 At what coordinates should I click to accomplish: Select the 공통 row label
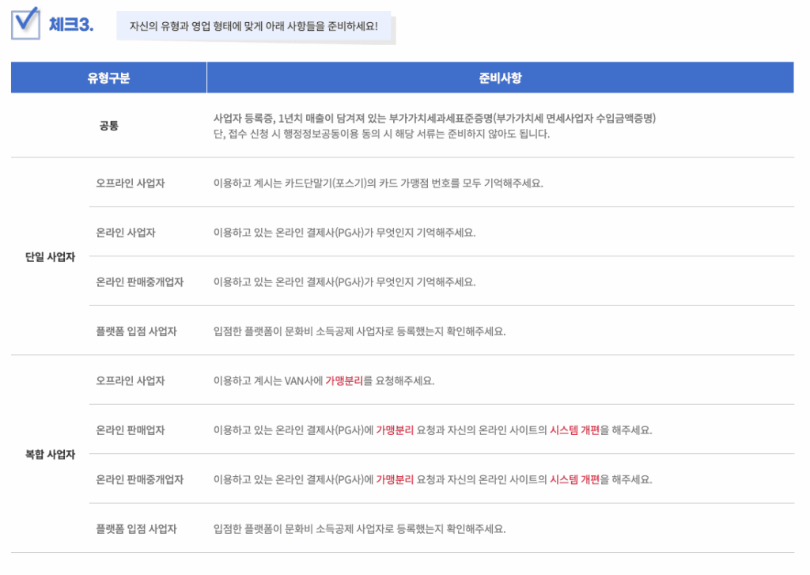point(109,126)
